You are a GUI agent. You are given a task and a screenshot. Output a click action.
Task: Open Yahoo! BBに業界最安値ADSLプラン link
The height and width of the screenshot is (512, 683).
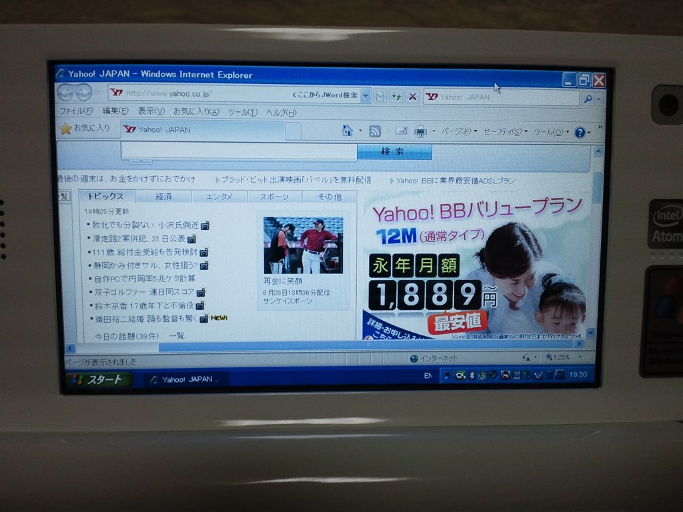(x=456, y=180)
